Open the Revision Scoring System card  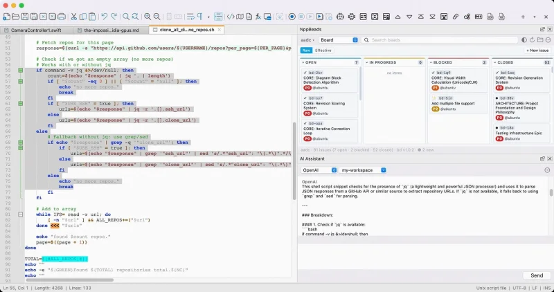click(x=330, y=106)
